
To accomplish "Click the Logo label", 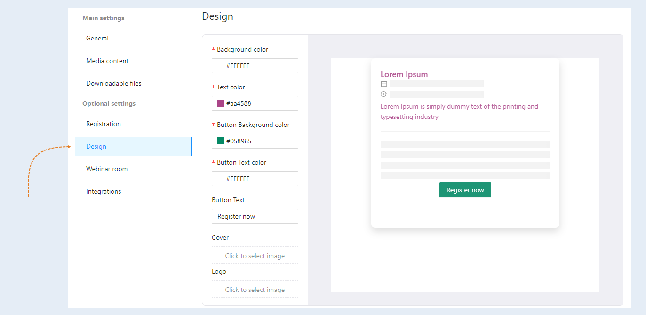I will point(219,271).
